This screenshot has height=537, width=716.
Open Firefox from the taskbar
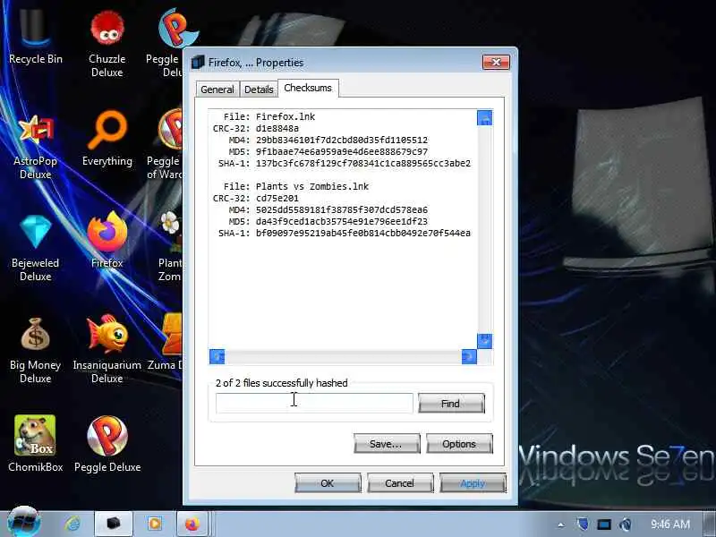192,524
